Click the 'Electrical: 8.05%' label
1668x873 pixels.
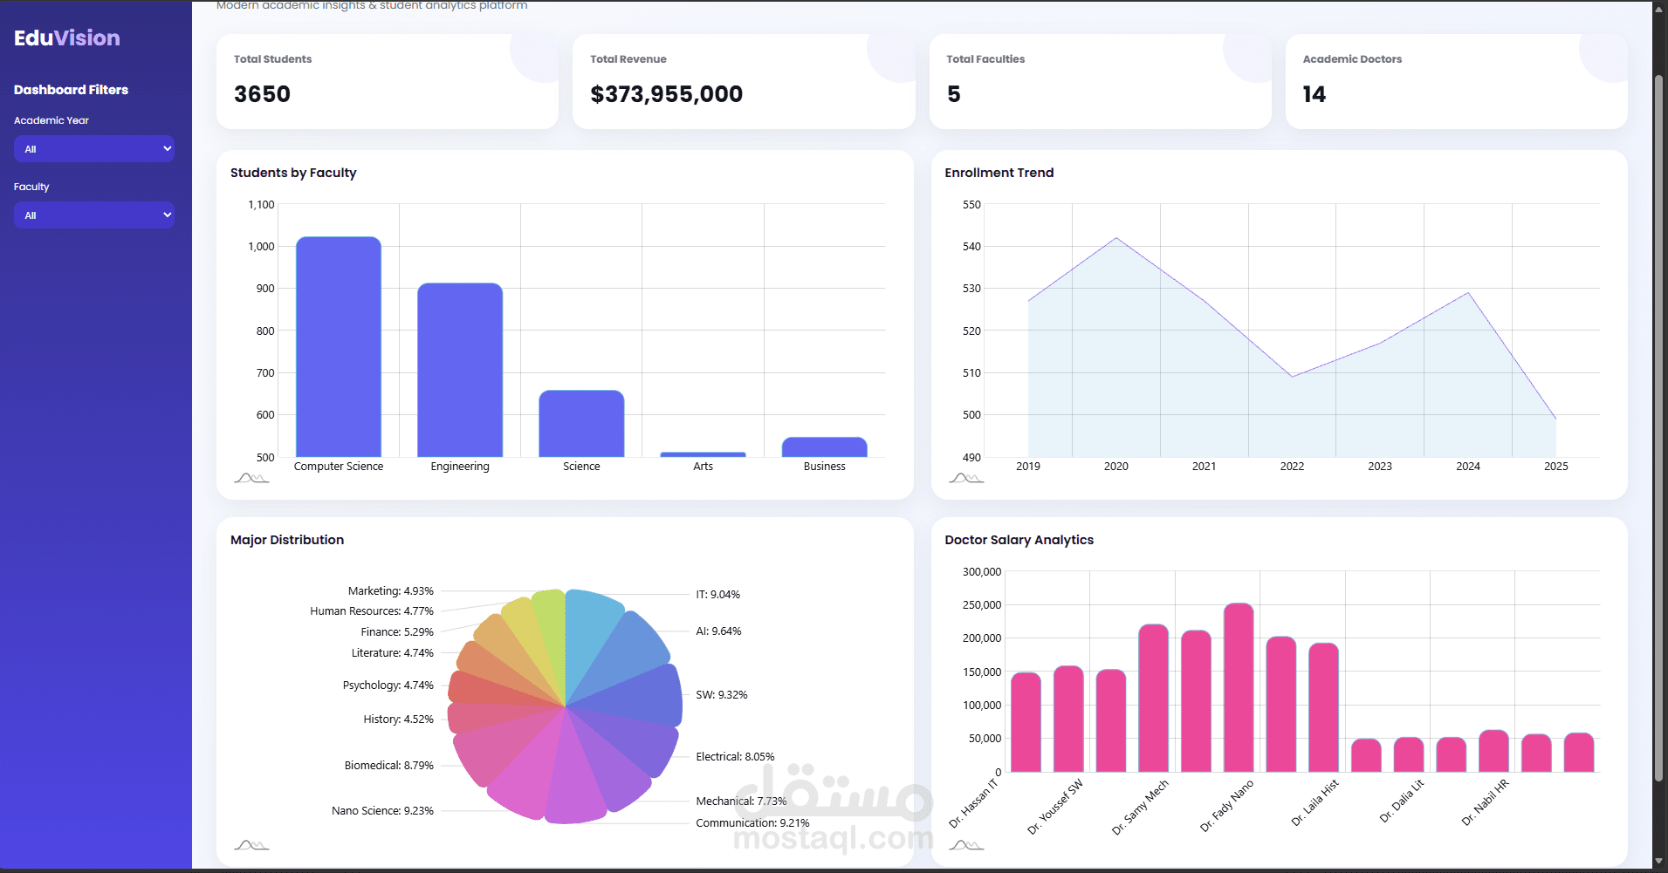[x=735, y=757]
